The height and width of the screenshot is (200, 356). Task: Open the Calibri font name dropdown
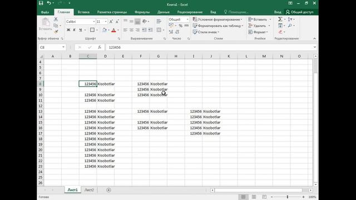pos(94,22)
